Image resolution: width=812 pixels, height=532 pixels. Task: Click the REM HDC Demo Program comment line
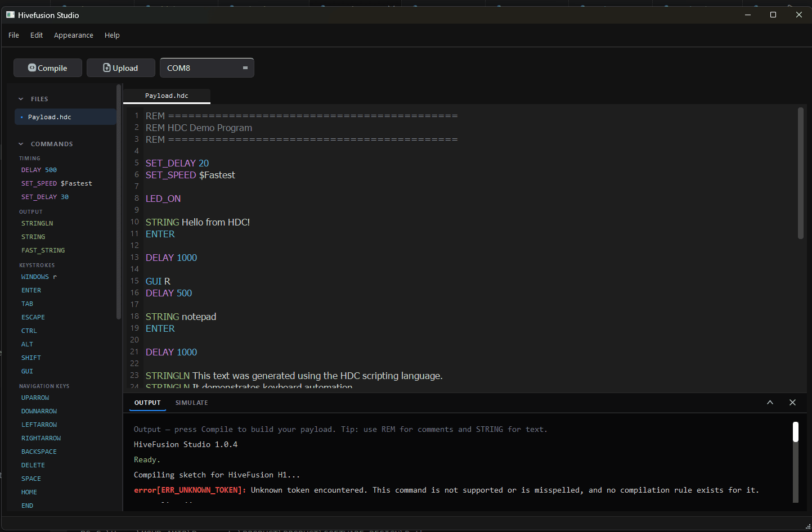[199, 128]
